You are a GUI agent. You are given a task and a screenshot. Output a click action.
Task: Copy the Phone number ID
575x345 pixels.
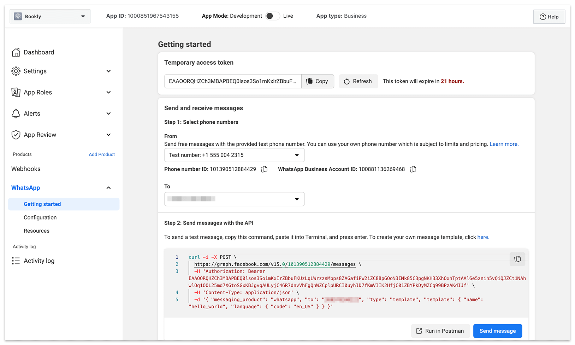click(264, 169)
